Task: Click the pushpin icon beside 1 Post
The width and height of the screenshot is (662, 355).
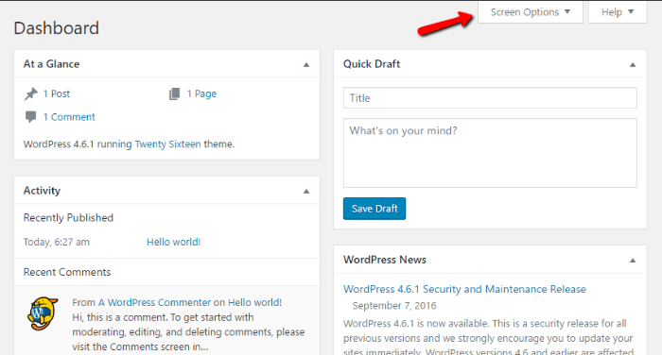Action: [31, 93]
